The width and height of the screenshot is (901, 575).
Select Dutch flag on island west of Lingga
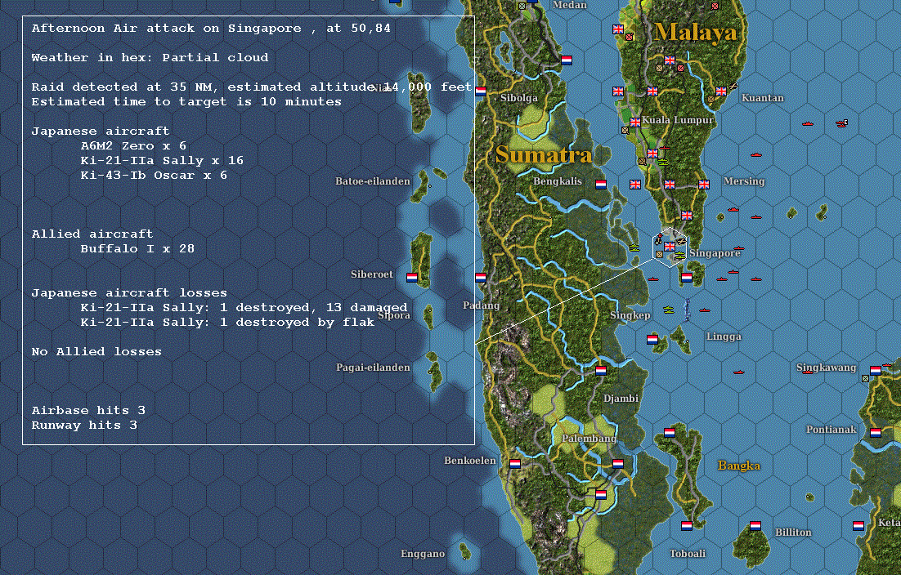(x=652, y=339)
